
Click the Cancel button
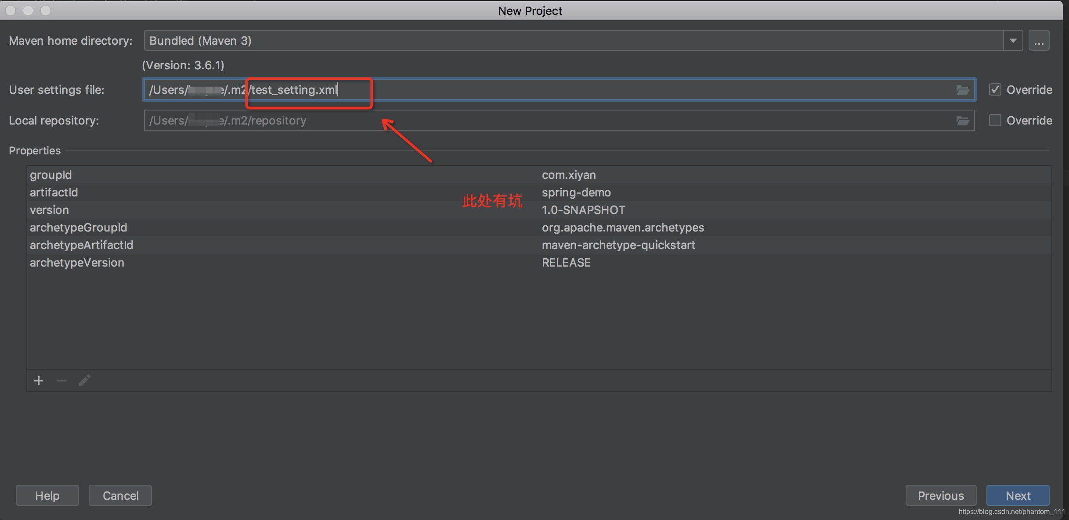(121, 495)
